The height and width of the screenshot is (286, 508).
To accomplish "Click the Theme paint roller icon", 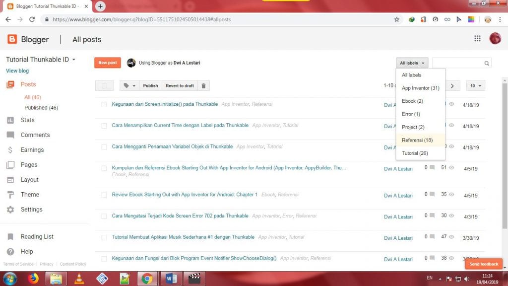I will coord(10,195).
